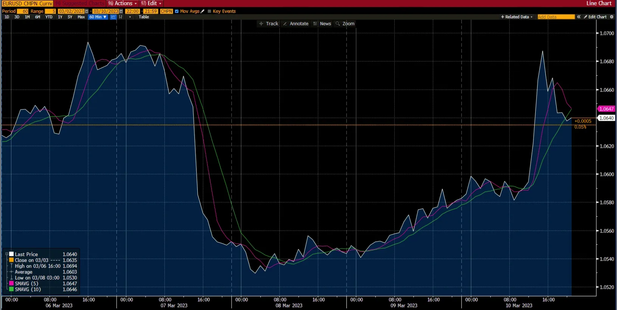Open the Actions menu
This screenshot has width=617, height=310.
point(122,3)
